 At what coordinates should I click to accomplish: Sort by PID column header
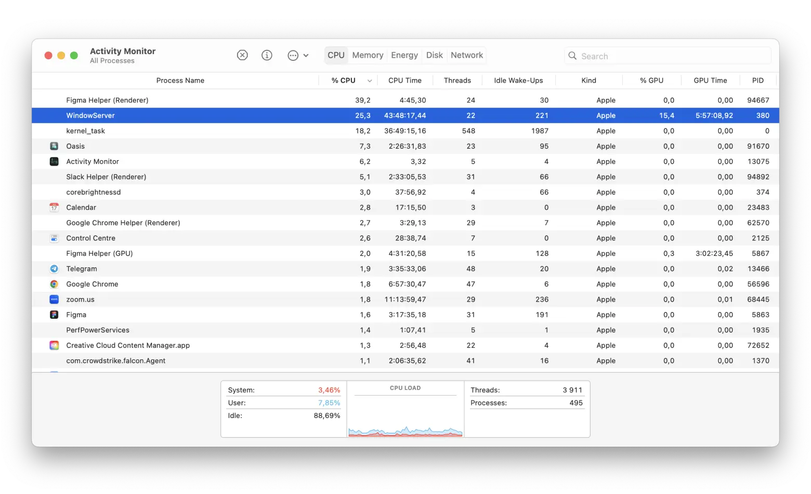758,81
